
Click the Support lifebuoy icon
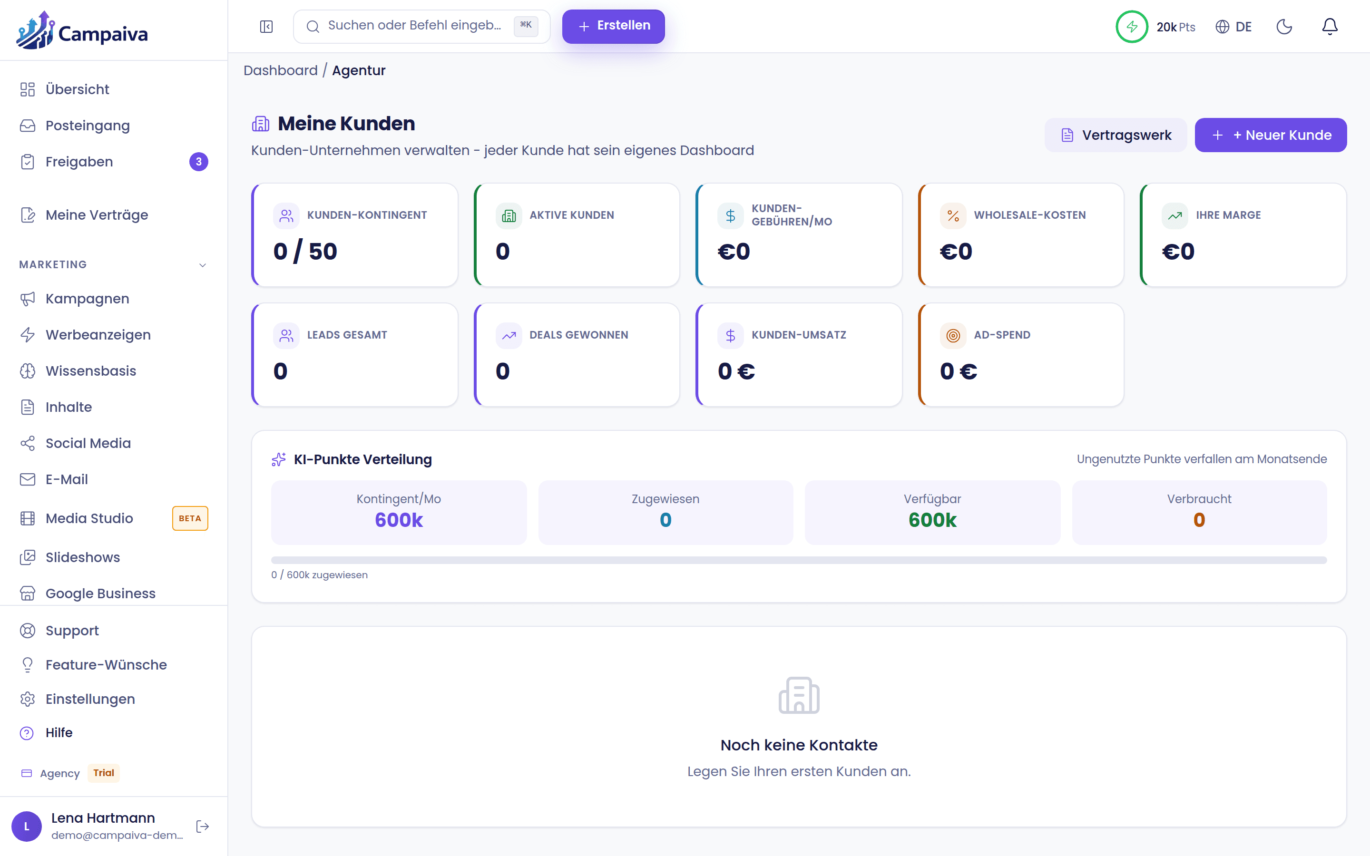tap(27, 631)
